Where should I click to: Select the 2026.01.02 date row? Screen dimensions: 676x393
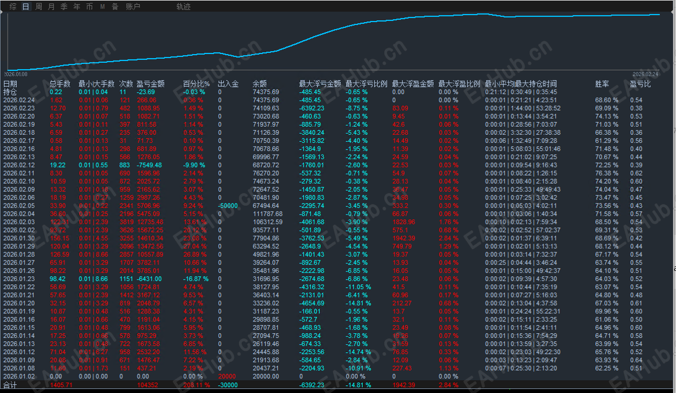(19, 377)
